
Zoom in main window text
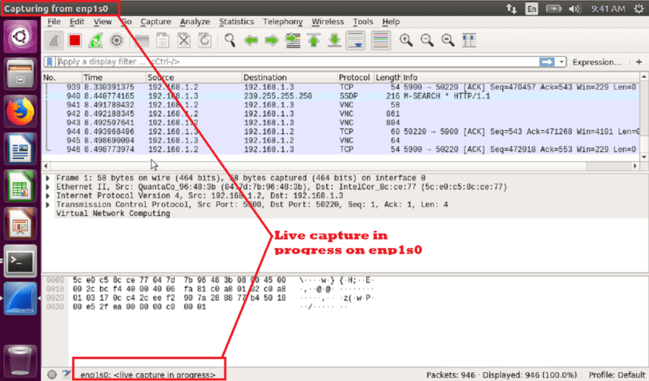point(406,40)
